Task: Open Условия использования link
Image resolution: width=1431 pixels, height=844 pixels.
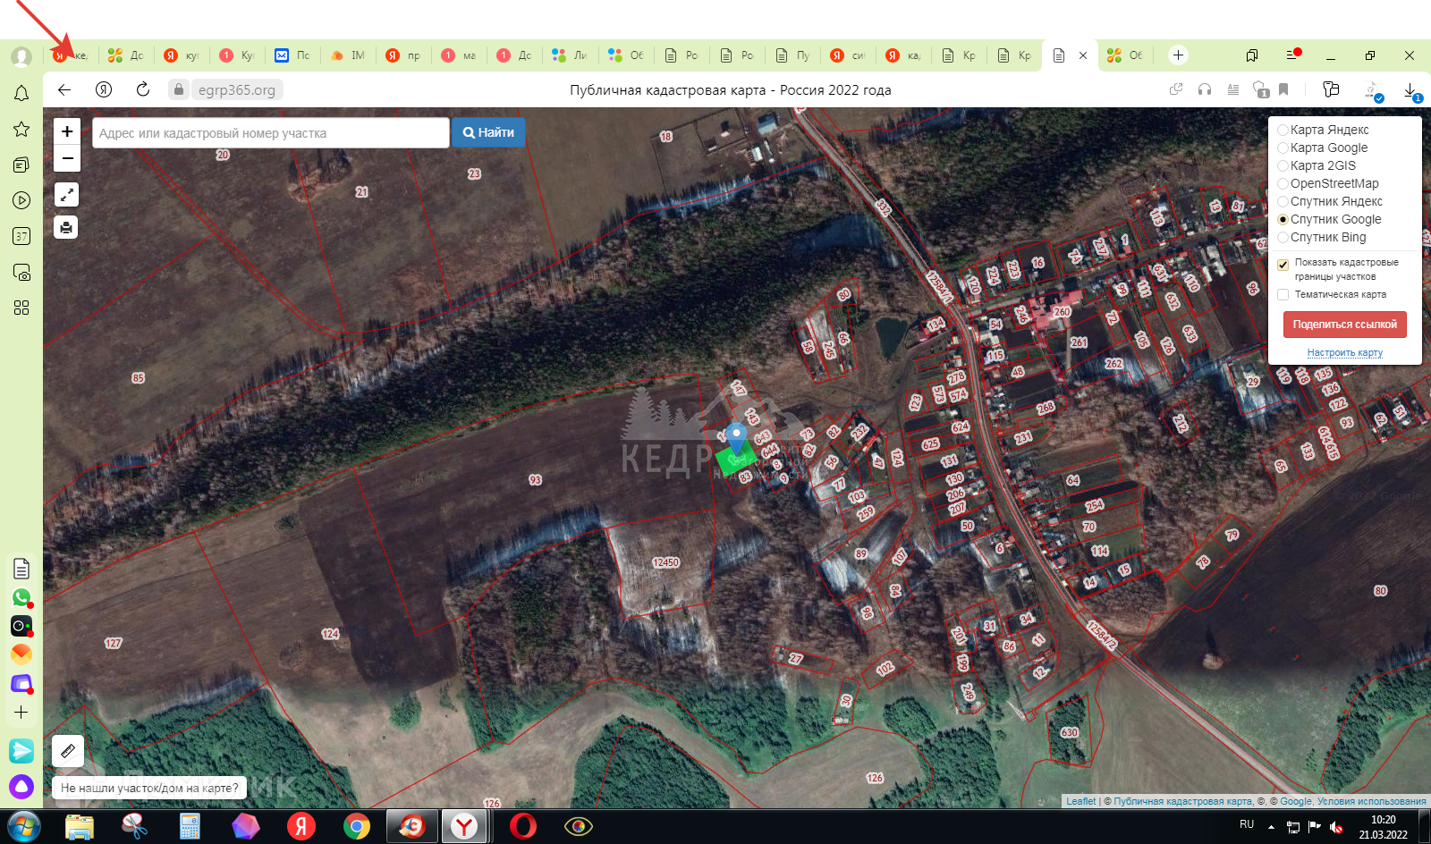Action: tap(1372, 801)
